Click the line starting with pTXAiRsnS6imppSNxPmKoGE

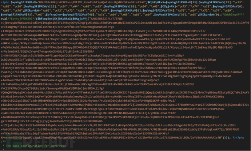coord(125,105)
